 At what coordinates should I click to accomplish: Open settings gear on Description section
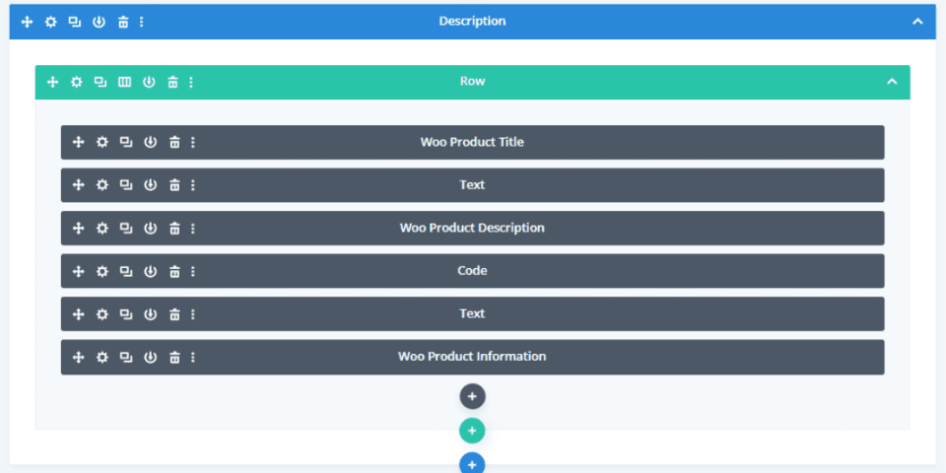(50, 22)
